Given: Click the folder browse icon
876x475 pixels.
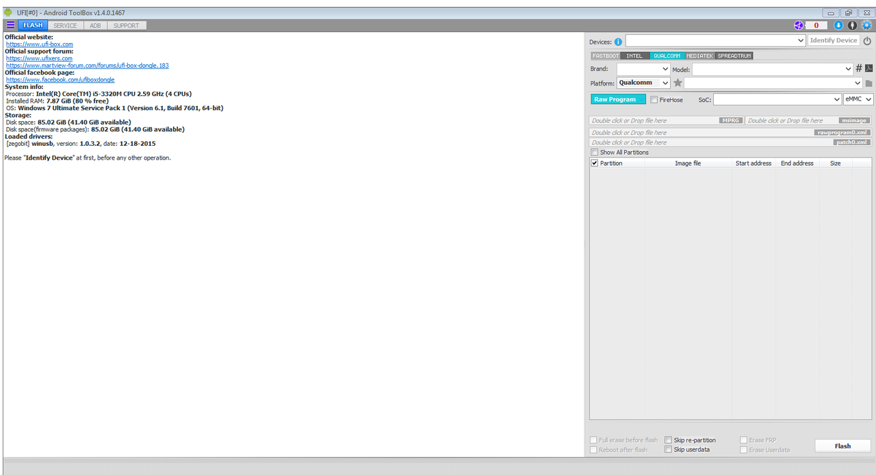Looking at the screenshot, I should tap(868, 83).
